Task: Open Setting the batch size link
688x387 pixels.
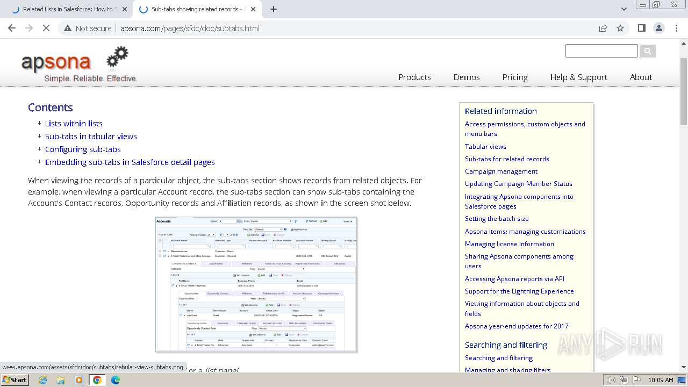Action: click(x=497, y=218)
